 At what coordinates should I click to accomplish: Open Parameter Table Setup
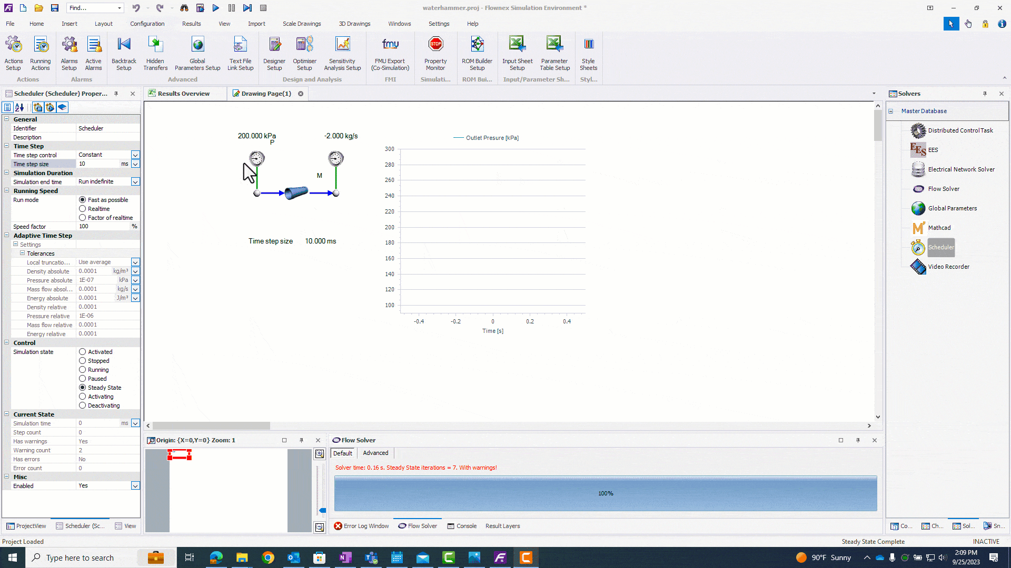coord(554,53)
